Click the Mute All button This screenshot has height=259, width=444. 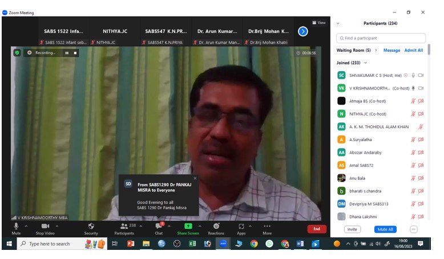click(385, 229)
